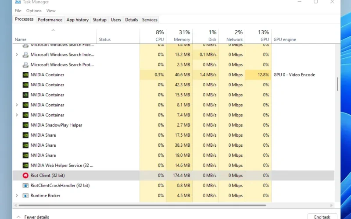Viewport: 351px width, 219px height.
Task: Open the View menu
Action: 51,11
